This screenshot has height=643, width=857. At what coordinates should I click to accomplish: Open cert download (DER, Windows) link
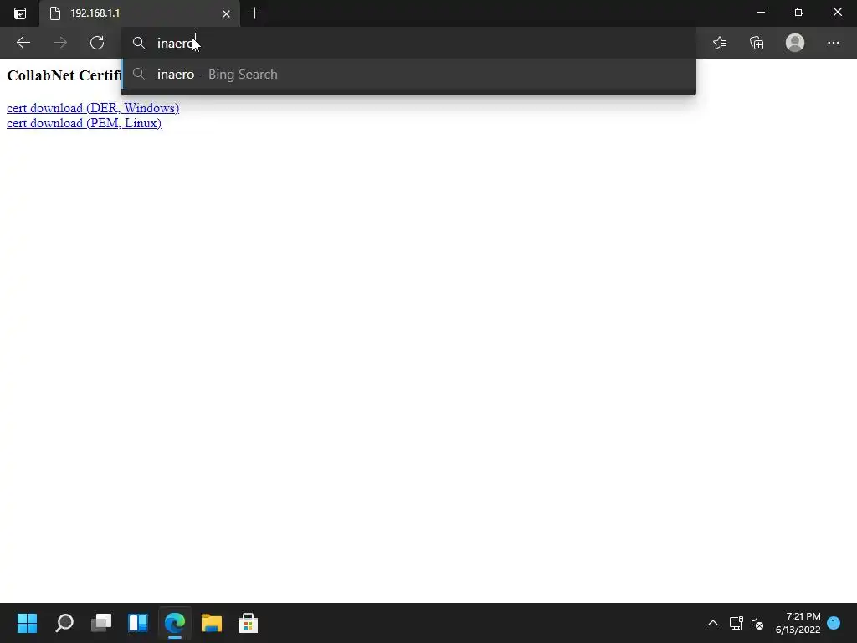click(x=93, y=108)
